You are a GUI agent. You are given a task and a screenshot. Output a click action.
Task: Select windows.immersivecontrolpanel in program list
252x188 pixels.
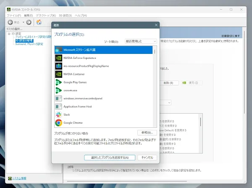[x=103, y=98]
